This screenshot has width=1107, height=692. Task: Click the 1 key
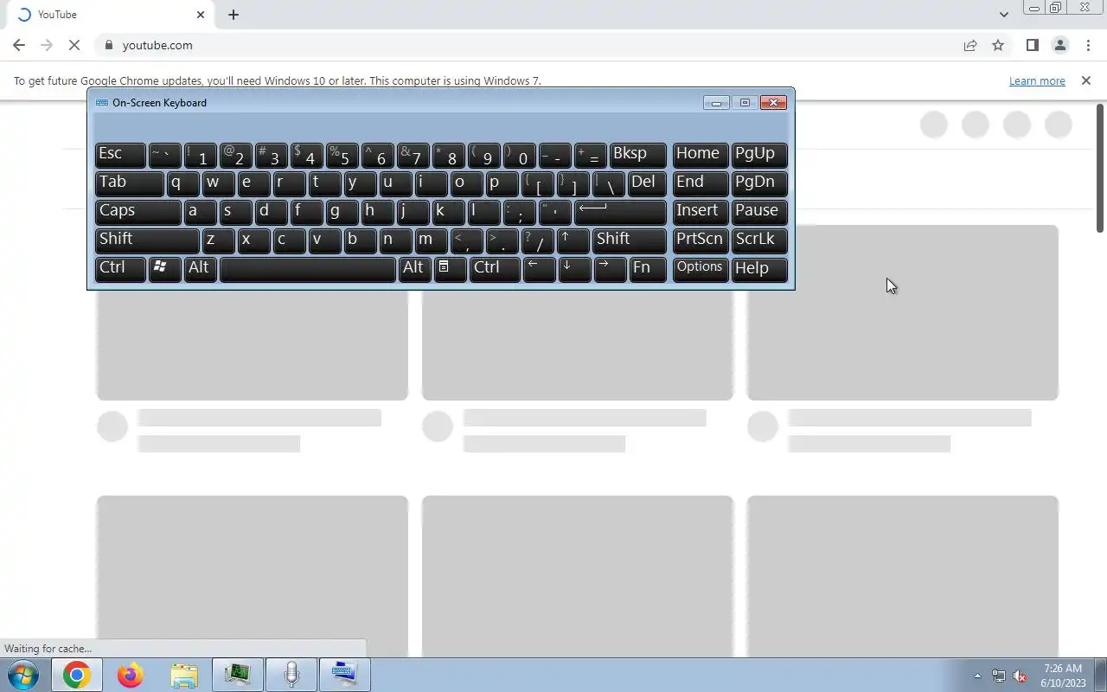click(201, 154)
